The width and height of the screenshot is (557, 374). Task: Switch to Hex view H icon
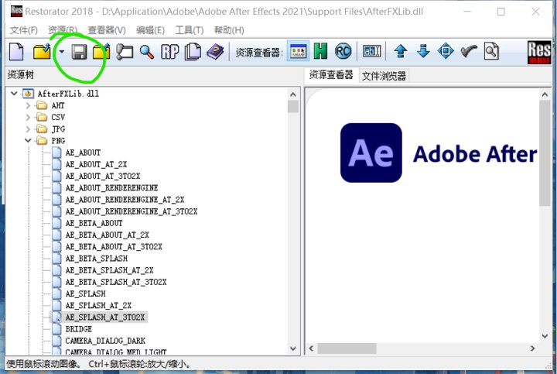point(320,51)
